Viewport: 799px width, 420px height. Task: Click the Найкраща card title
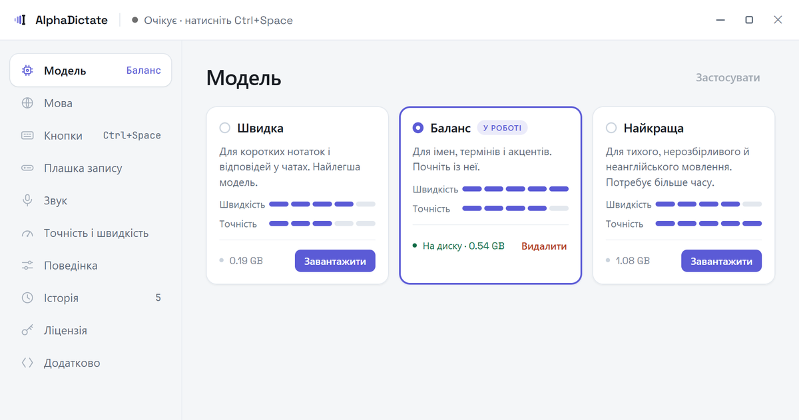(654, 128)
